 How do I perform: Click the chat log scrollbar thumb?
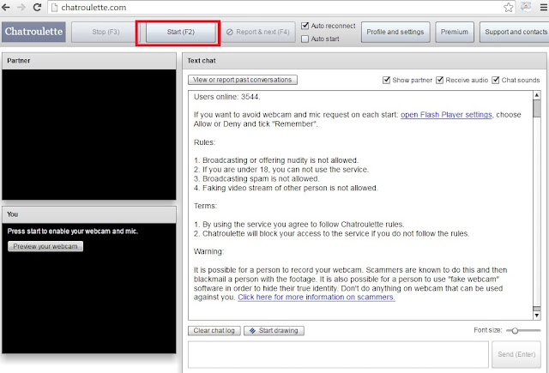point(537,109)
